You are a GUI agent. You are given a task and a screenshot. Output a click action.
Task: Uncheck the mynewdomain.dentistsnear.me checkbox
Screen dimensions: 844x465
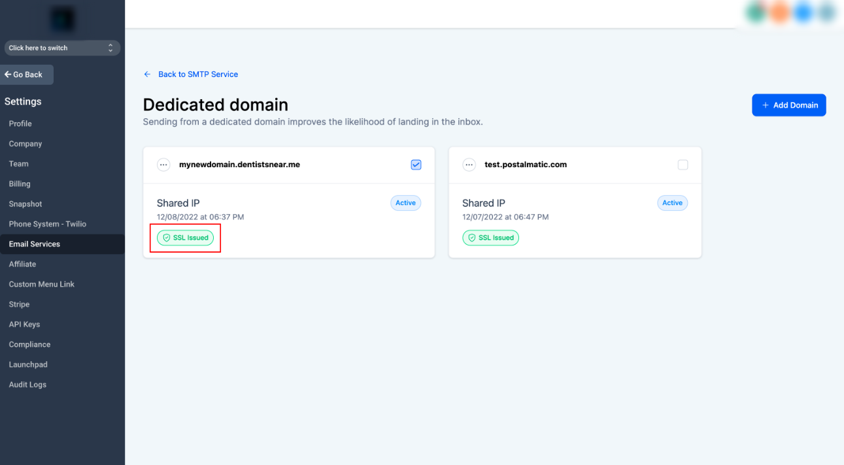coord(416,165)
